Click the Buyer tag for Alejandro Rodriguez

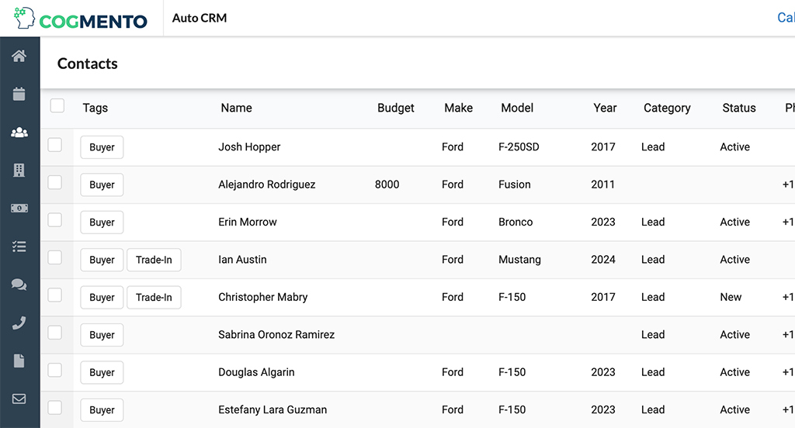(x=102, y=185)
